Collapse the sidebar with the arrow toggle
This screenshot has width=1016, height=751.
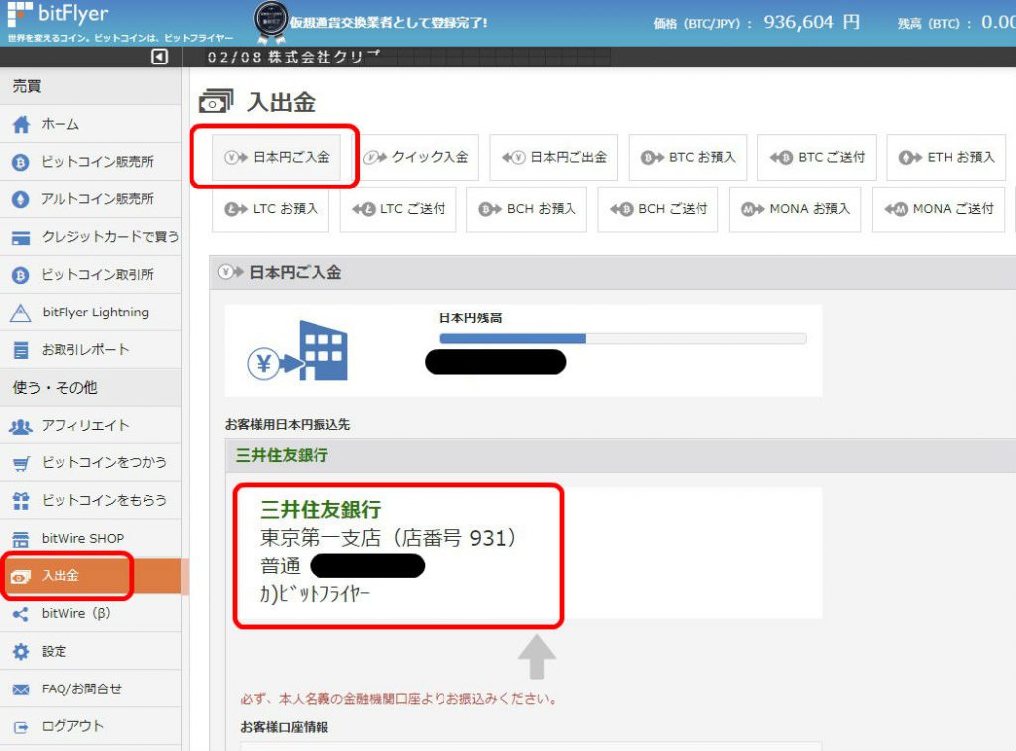pyautogui.click(x=160, y=58)
